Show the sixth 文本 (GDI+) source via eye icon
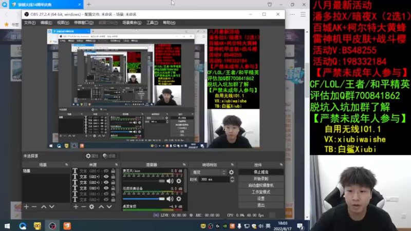Screen dimensions: 411x231 [x=106, y=200]
